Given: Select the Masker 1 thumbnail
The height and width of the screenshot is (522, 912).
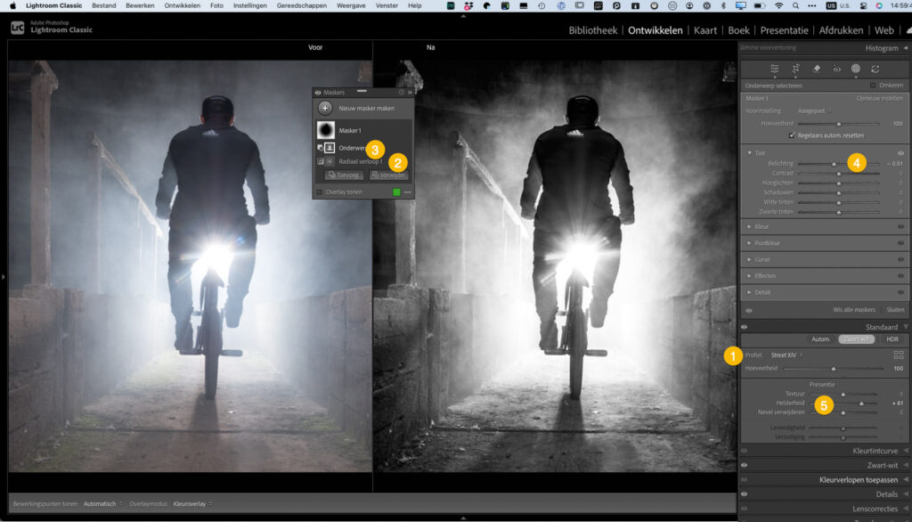Looking at the screenshot, I should 326,130.
